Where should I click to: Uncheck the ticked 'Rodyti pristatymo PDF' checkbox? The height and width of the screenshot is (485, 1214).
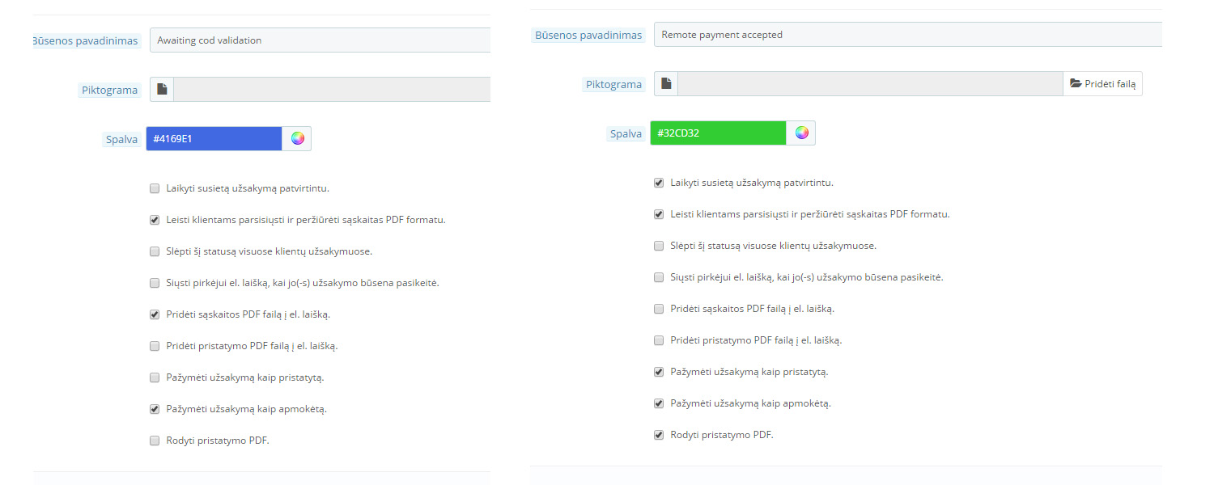click(x=659, y=435)
